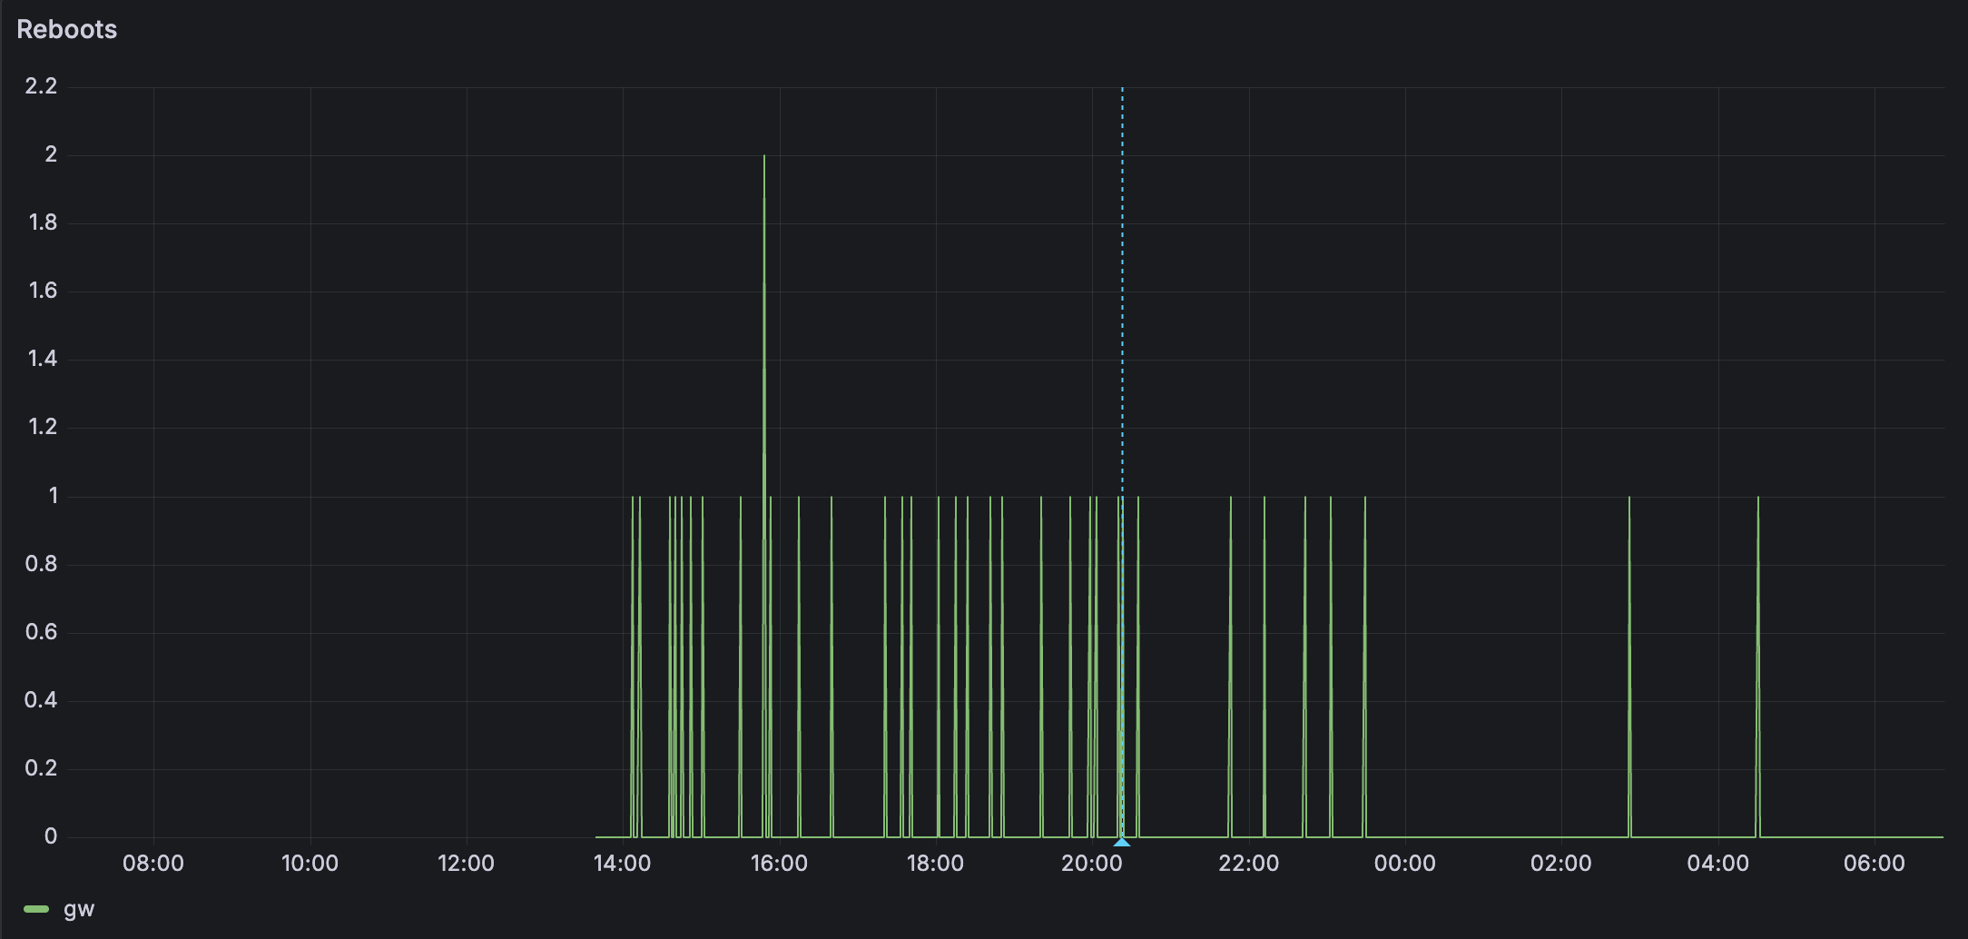The image size is (1968, 939).
Task: Click the y-axis label for value 1
Action: coord(53,496)
